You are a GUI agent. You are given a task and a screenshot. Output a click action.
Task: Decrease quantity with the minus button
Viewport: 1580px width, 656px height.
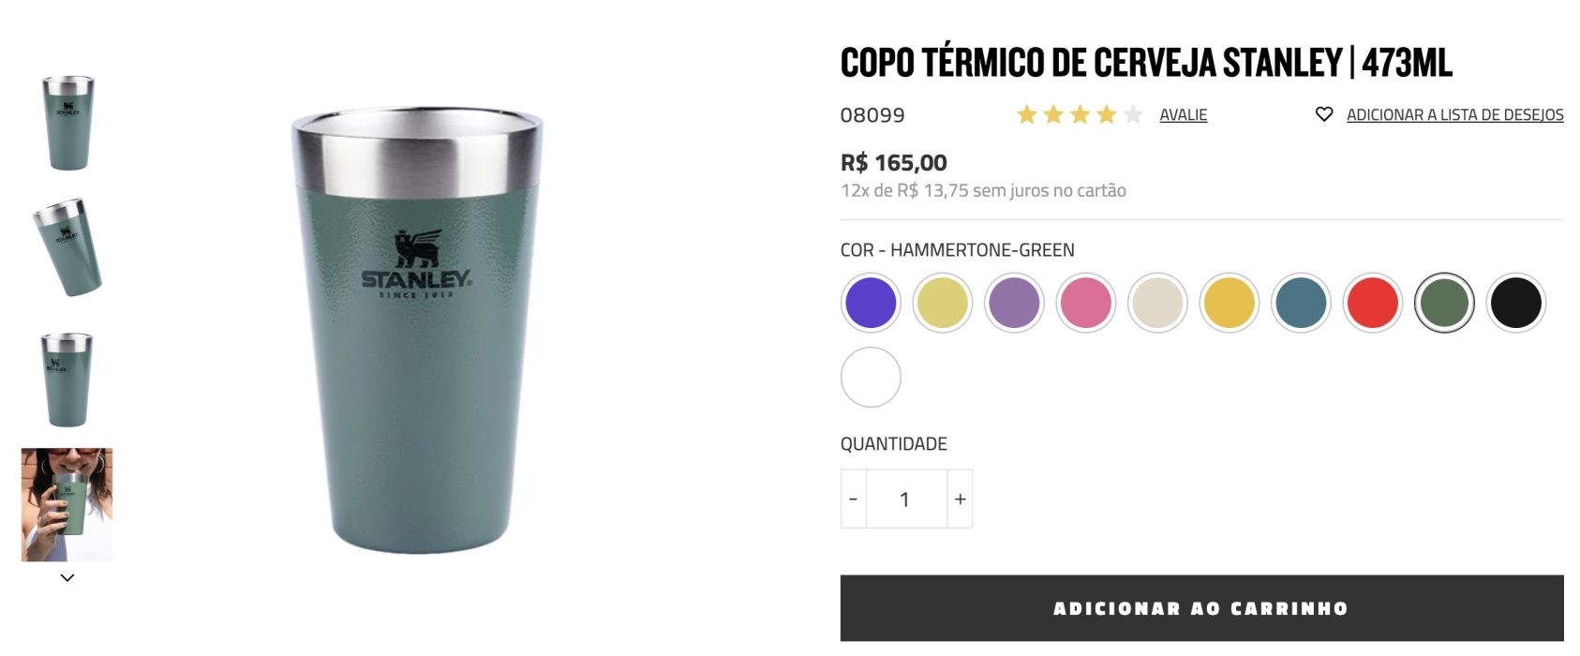[x=853, y=499]
